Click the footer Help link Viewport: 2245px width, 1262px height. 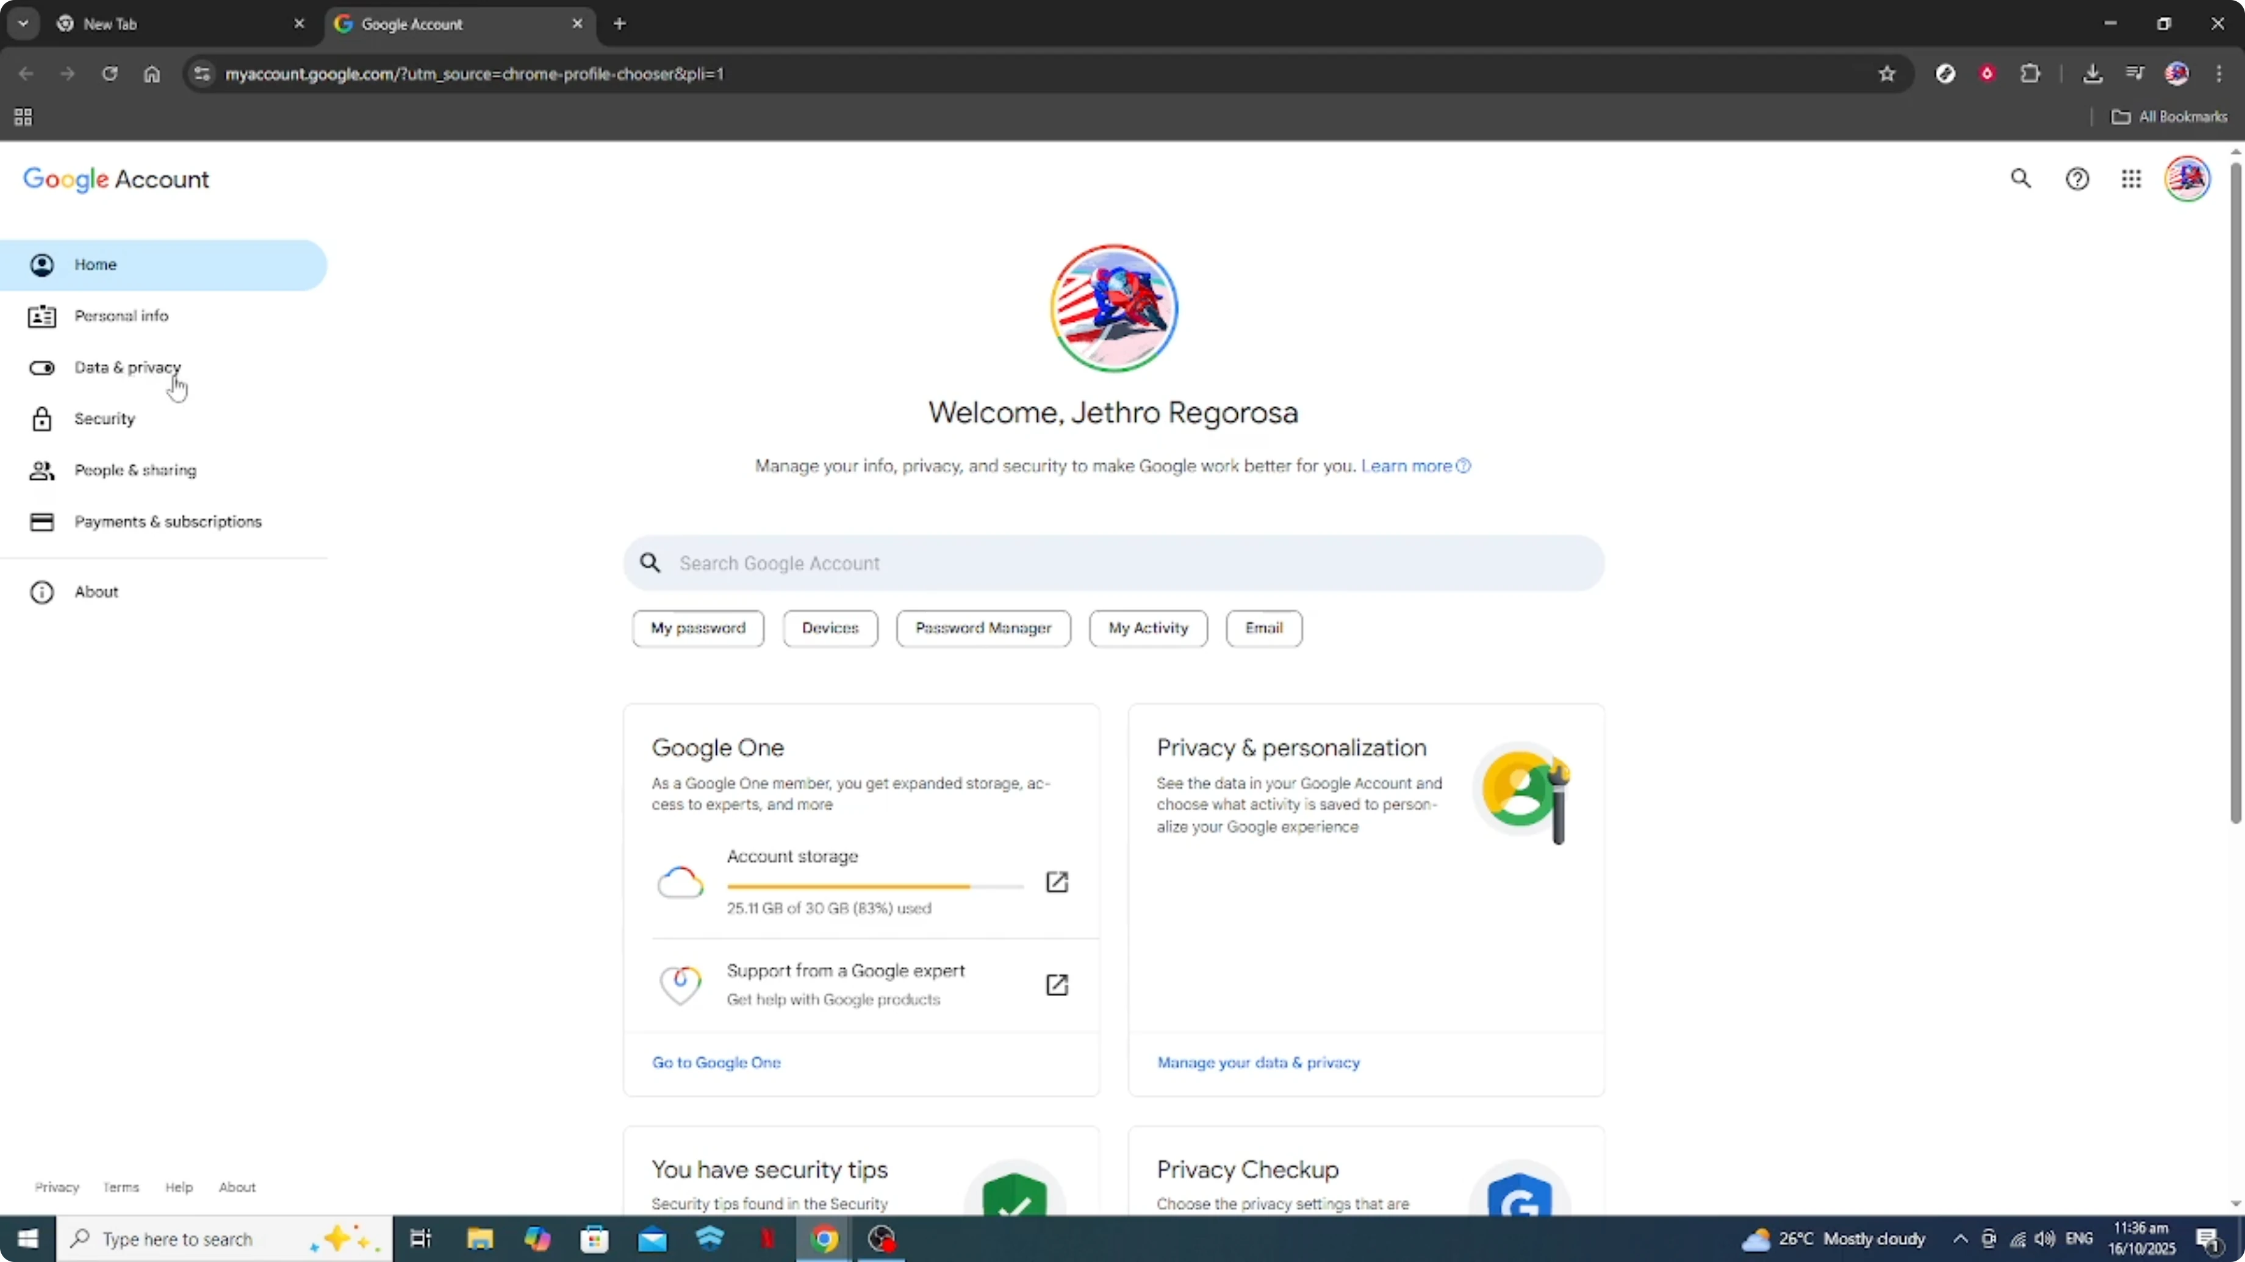[x=179, y=1188]
